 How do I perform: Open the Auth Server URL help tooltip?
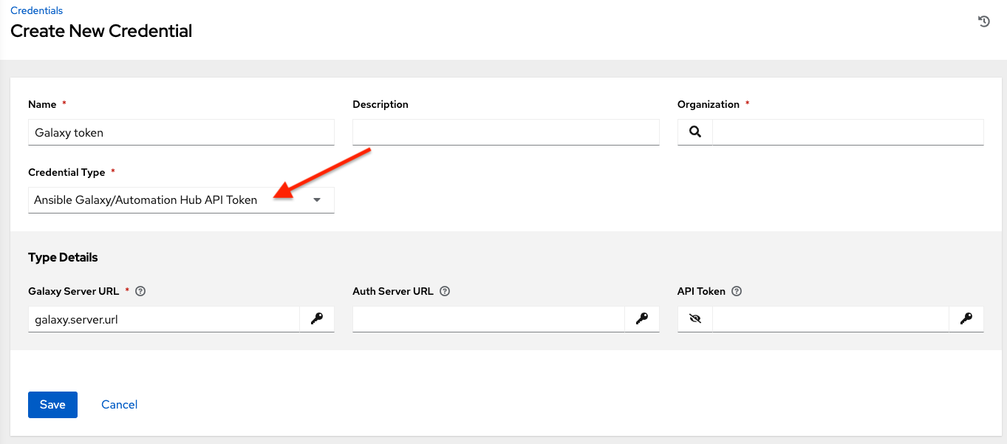[x=444, y=291]
